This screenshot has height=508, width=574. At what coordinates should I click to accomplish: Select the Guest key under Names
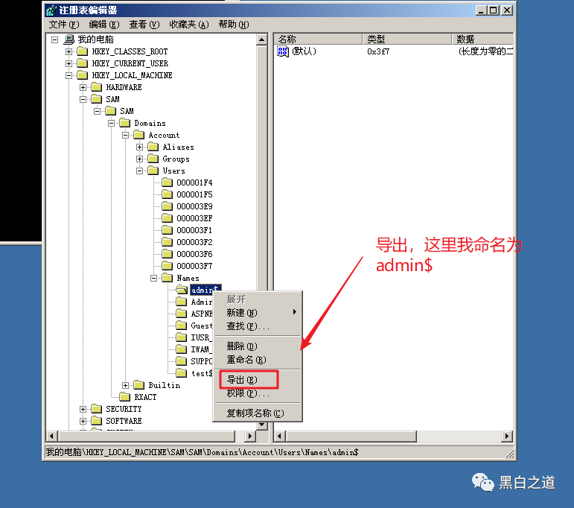pos(201,326)
